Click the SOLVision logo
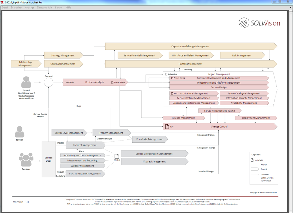Screen dimensions: 293x213 coord(256,22)
